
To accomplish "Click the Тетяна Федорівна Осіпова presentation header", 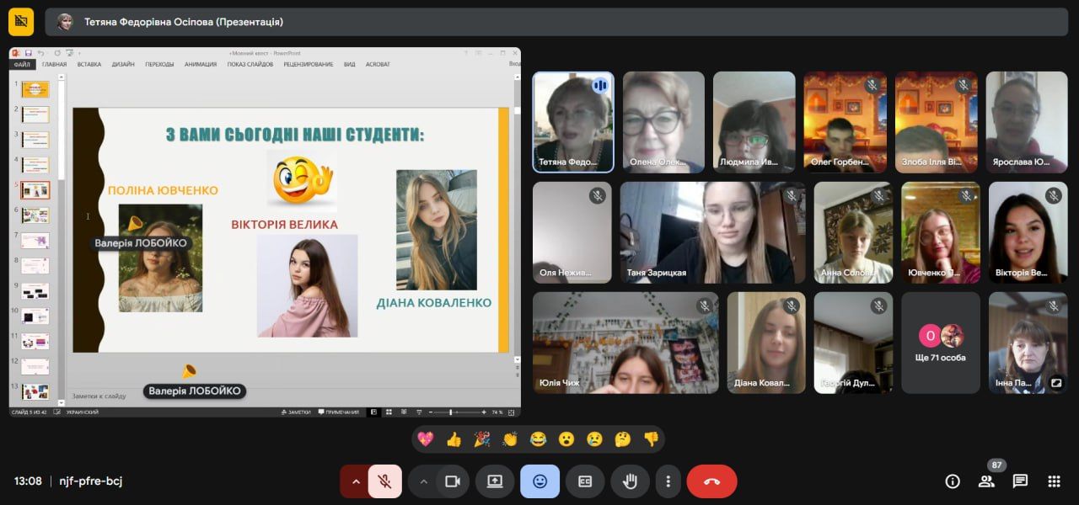I will (x=184, y=22).
